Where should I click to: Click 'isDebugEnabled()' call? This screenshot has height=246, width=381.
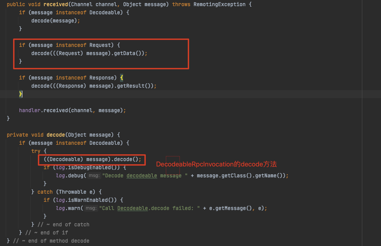pyautogui.click(x=94, y=168)
